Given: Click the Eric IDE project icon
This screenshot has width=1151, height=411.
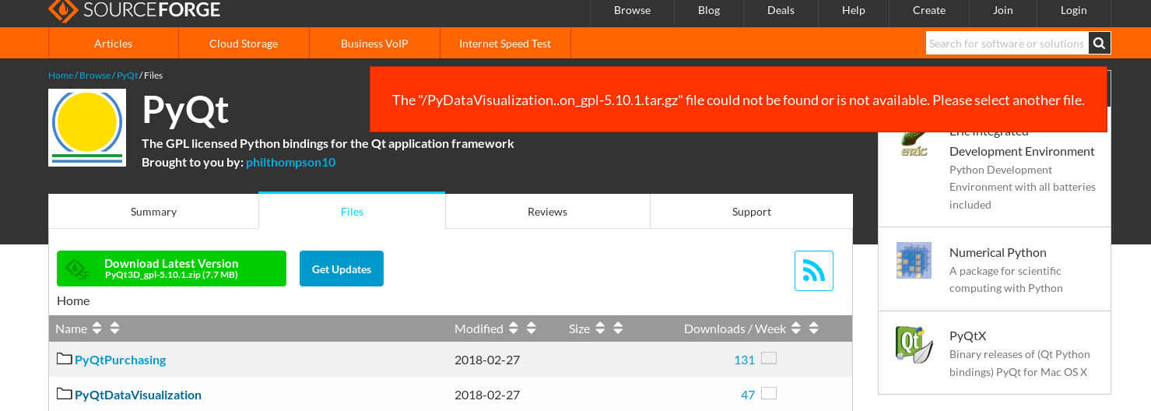Looking at the screenshot, I should pos(914,142).
